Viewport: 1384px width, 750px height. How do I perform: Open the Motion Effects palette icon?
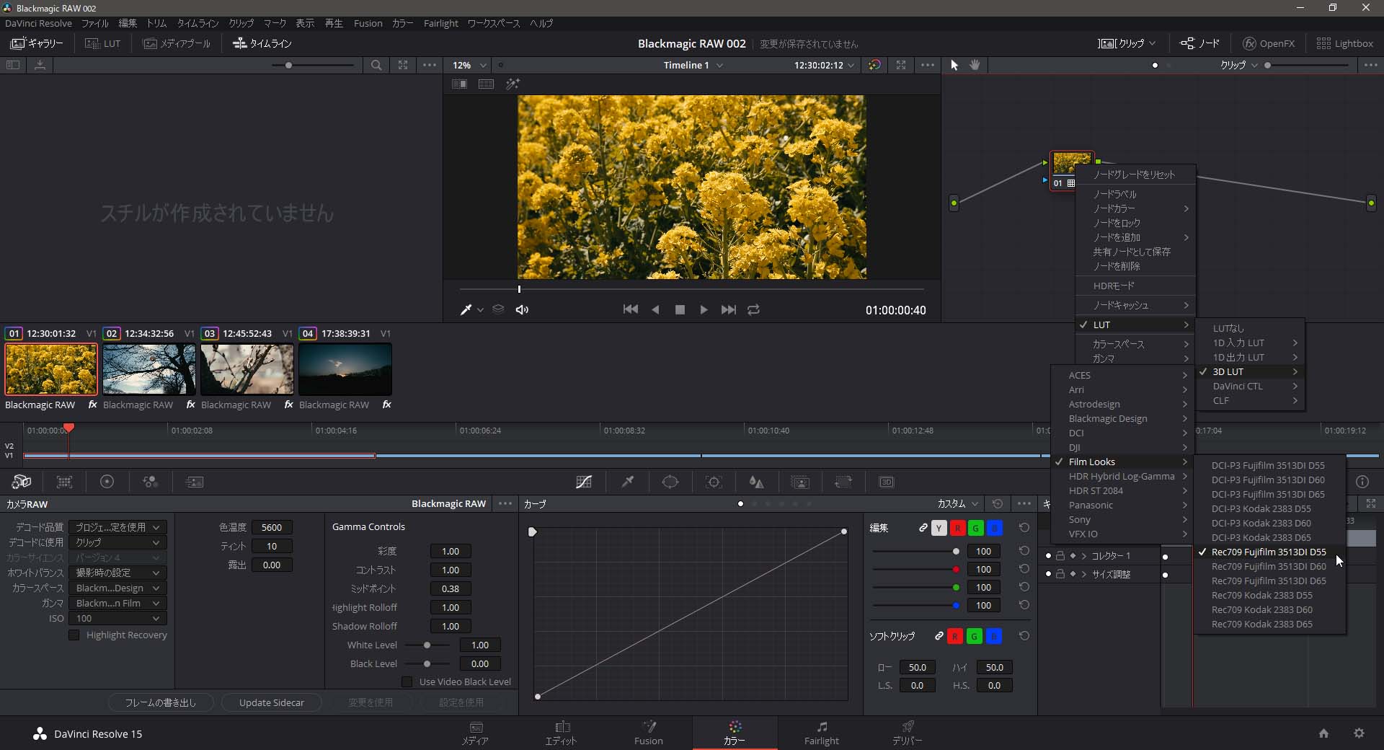(195, 482)
